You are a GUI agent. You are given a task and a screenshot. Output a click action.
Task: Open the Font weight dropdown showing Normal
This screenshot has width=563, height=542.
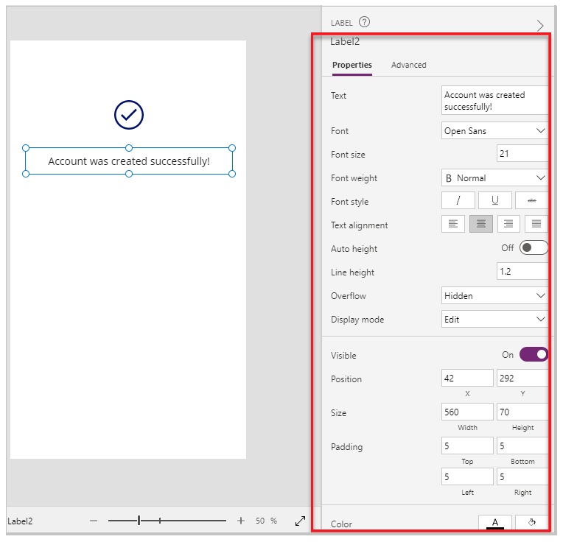point(494,177)
